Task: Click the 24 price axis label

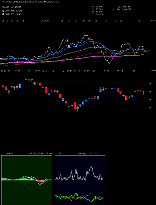Action: (149, 100)
